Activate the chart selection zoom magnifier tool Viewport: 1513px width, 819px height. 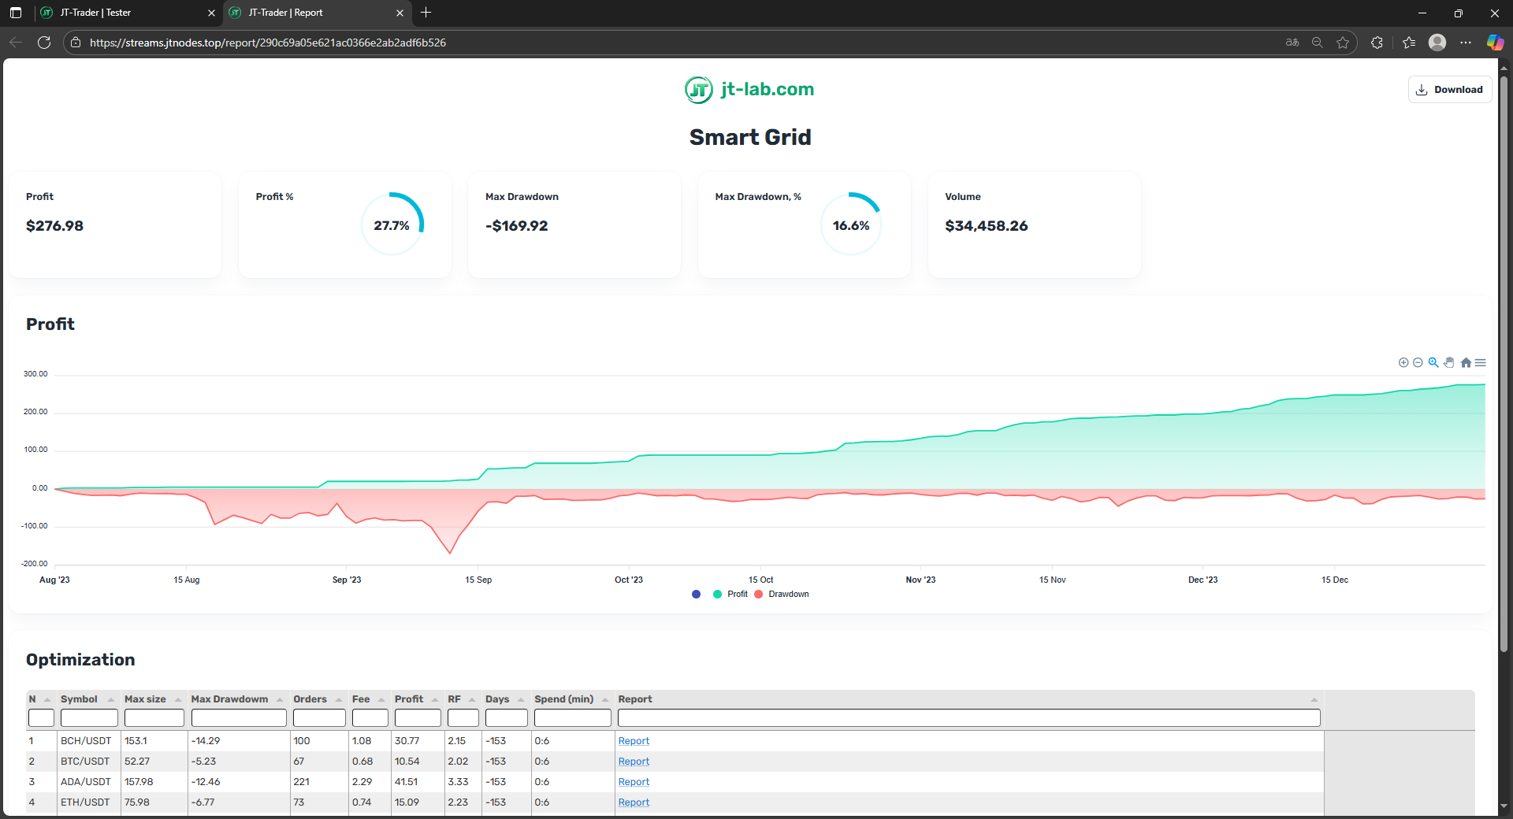tap(1433, 362)
